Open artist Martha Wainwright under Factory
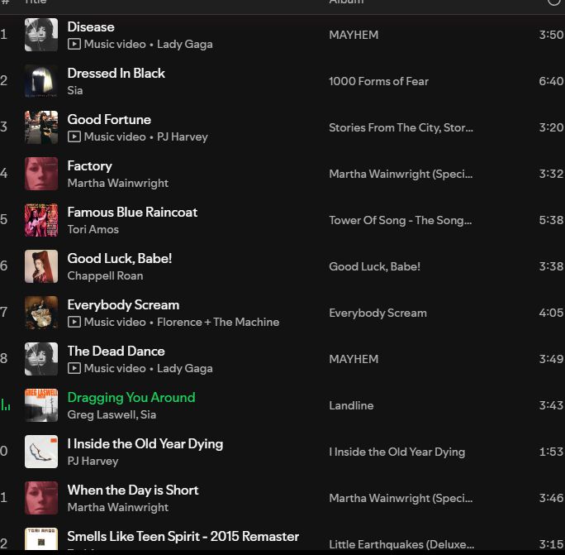565x555 pixels. (118, 184)
